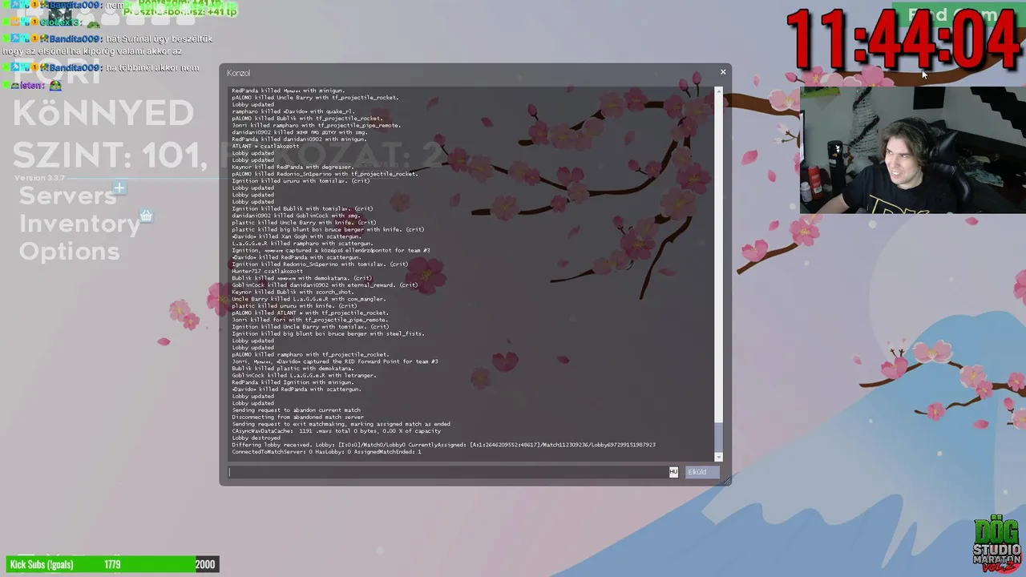Click 'captured the RED Forward Point' line

tap(335, 361)
